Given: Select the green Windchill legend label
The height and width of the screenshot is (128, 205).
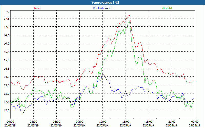Looking at the screenshot, I should point(167,8).
